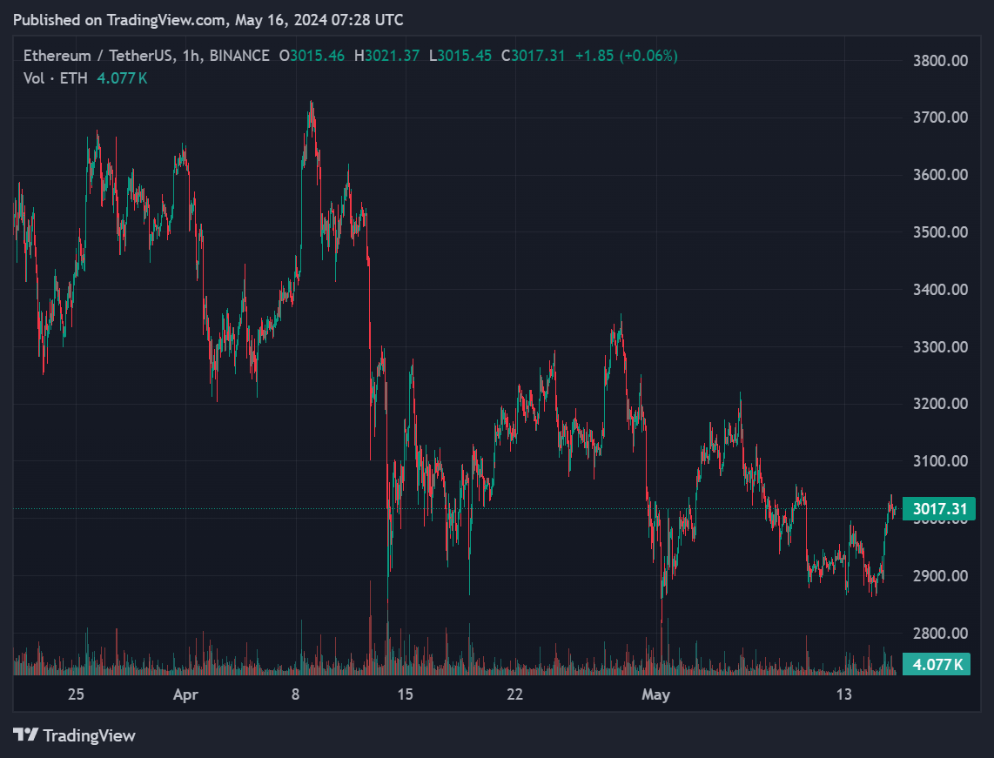
Task: Click the green 3017.31 current price tag
Action: click(x=937, y=509)
